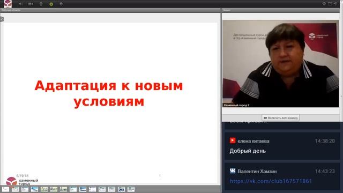Click the slide date '6/19/18'
The width and height of the screenshot is (343, 193).
pos(23,176)
